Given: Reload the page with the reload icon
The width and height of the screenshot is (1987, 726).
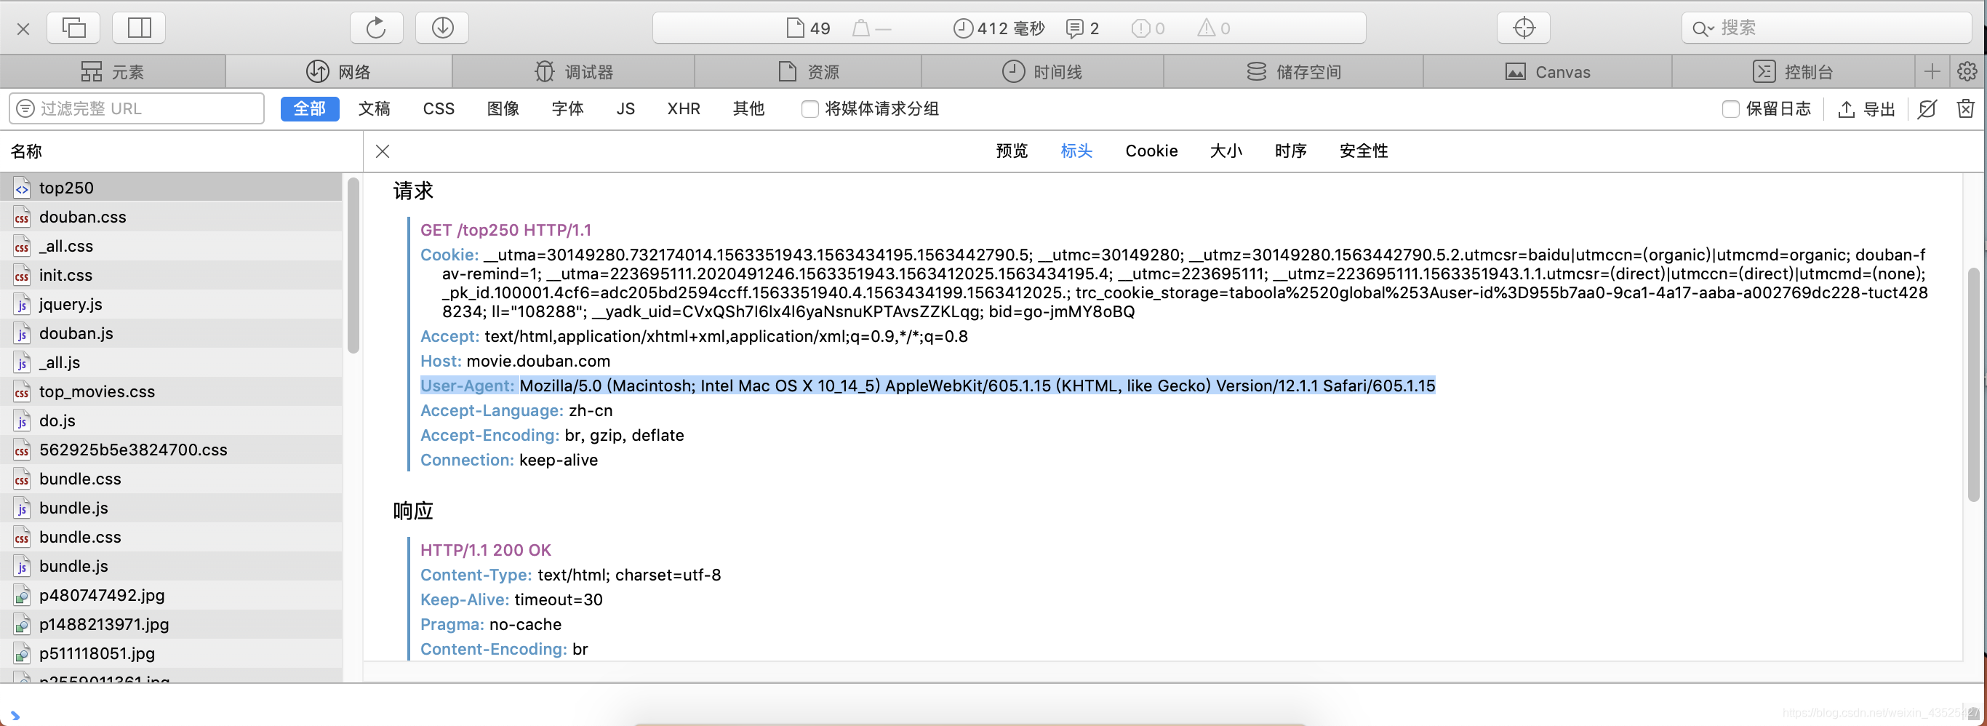Looking at the screenshot, I should click(375, 28).
